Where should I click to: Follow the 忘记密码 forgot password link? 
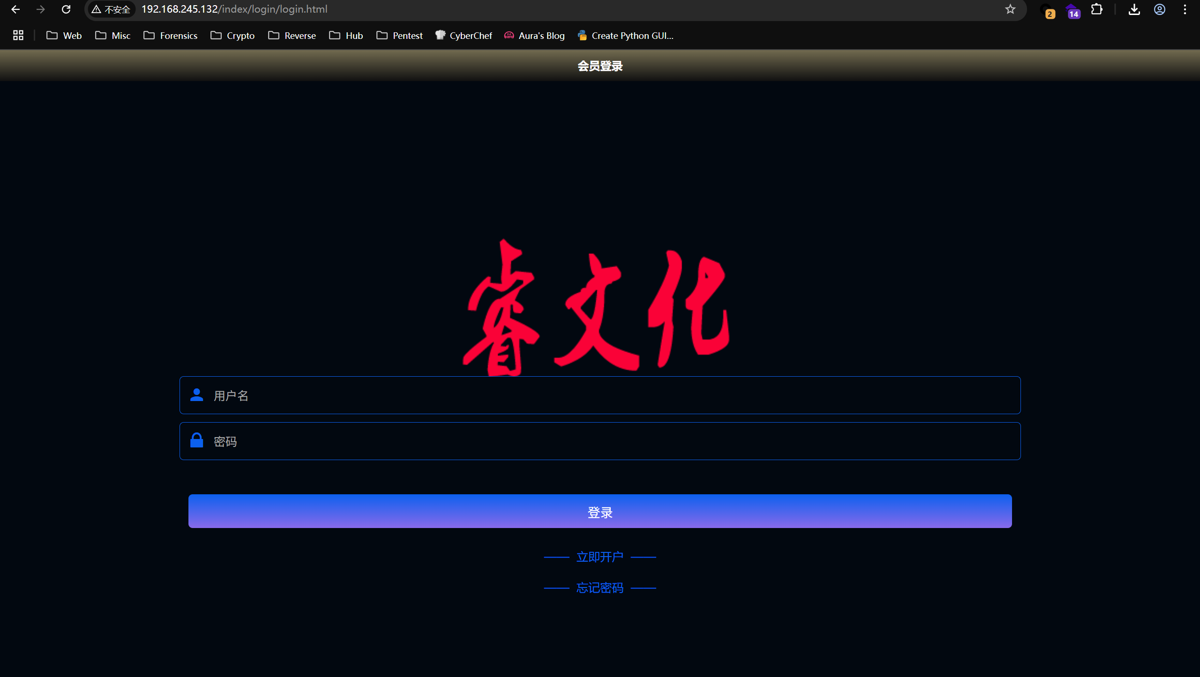[x=600, y=588]
